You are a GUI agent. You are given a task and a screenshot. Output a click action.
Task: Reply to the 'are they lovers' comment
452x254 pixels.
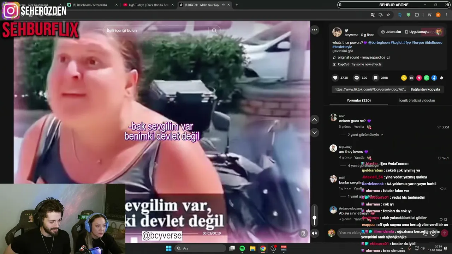[x=359, y=158]
